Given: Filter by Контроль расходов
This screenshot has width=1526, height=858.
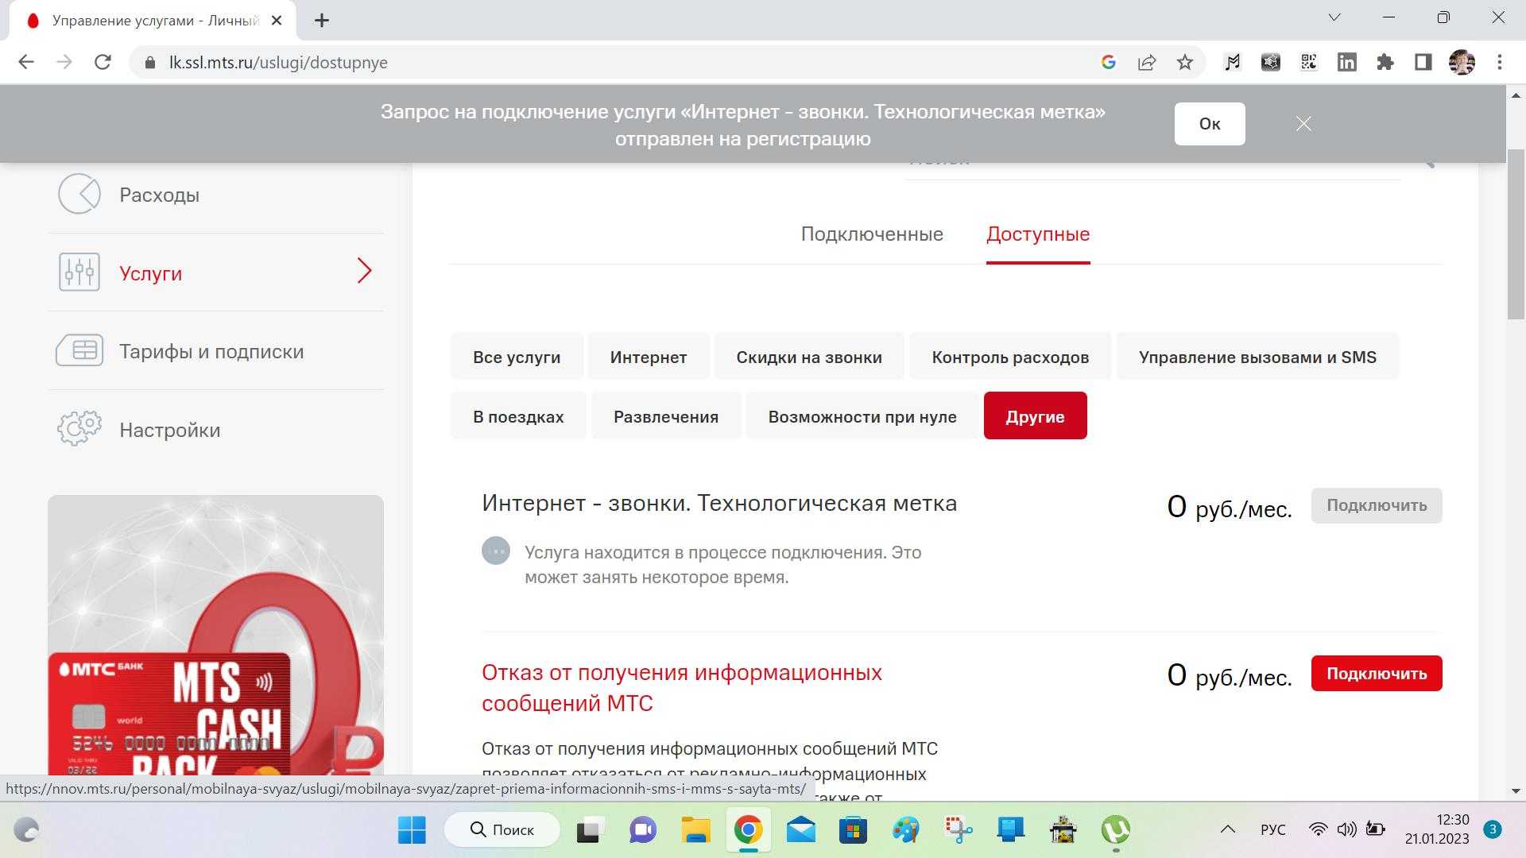Looking at the screenshot, I should point(1010,357).
